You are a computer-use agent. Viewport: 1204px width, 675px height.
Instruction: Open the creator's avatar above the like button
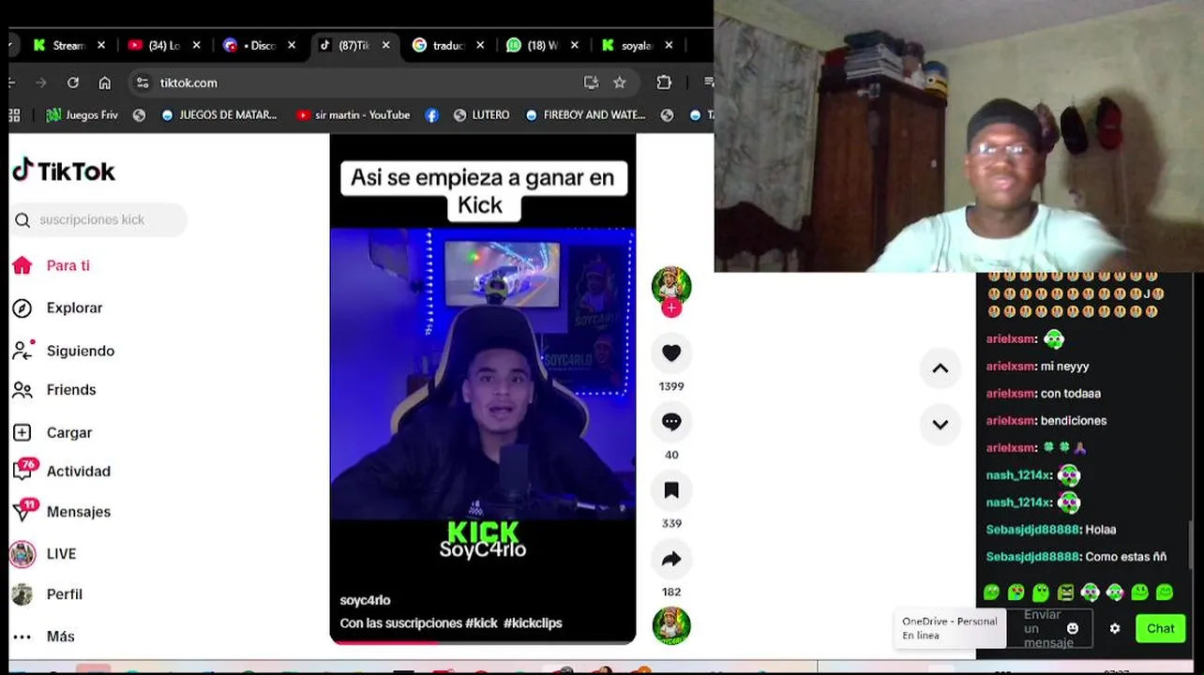point(671,285)
